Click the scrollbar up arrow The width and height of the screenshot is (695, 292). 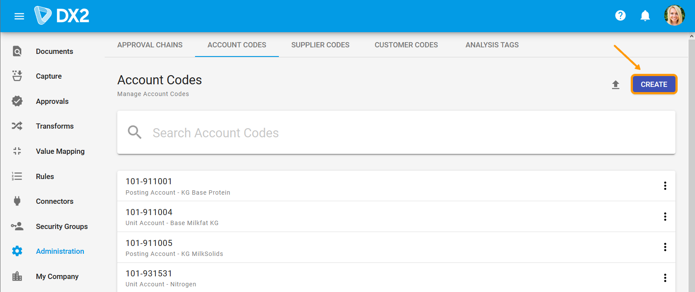(x=692, y=36)
